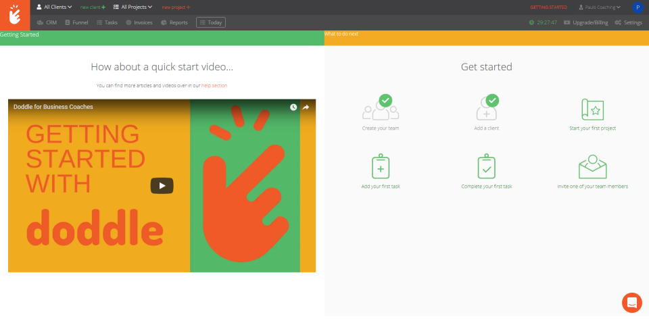Click the video Watch later clock icon
Viewport: 649px width, 319px height.
point(293,107)
